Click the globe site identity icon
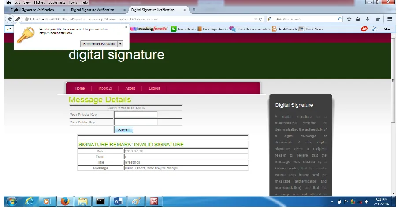The height and width of the screenshot is (208, 398). (26, 19)
